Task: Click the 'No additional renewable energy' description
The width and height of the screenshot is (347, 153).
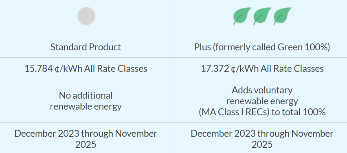Action: pos(86,101)
